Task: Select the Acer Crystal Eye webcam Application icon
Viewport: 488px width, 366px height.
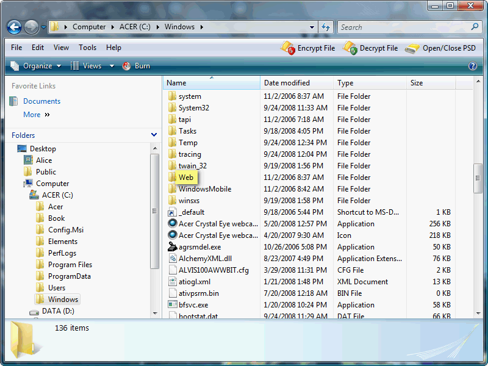Action: pos(172,223)
